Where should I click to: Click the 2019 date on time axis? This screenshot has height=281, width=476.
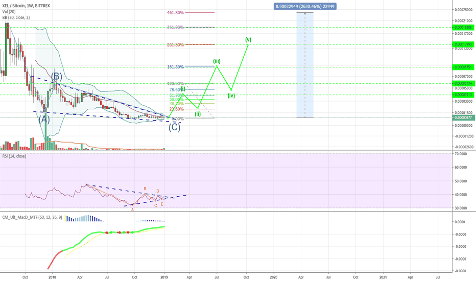tap(164, 277)
